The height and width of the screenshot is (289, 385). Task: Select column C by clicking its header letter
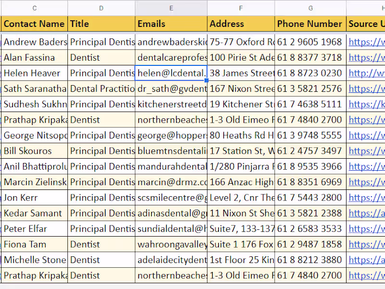[x=34, y=8]
